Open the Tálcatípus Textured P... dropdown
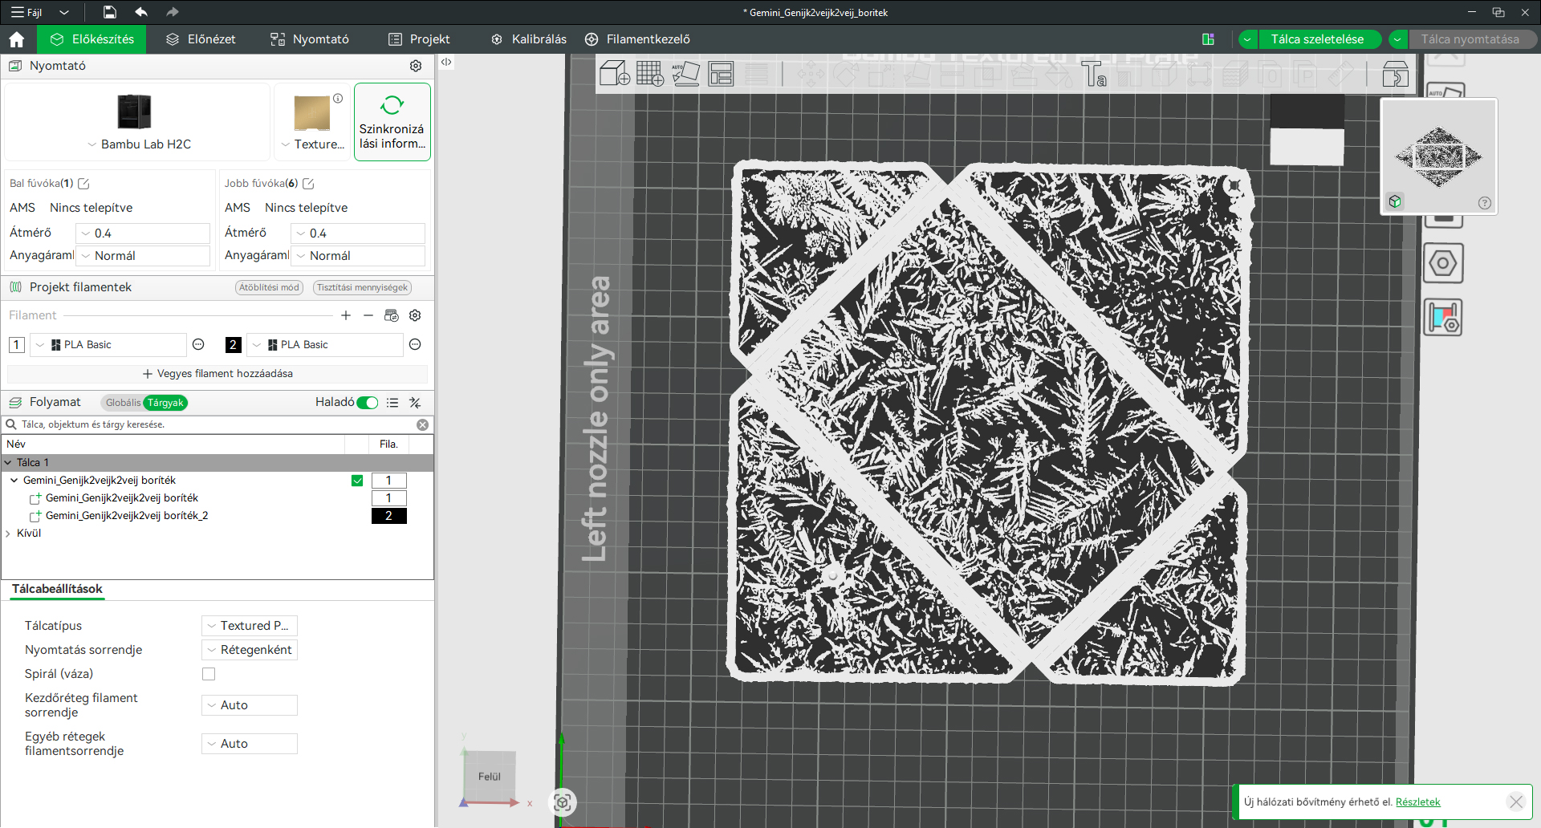 250,626
